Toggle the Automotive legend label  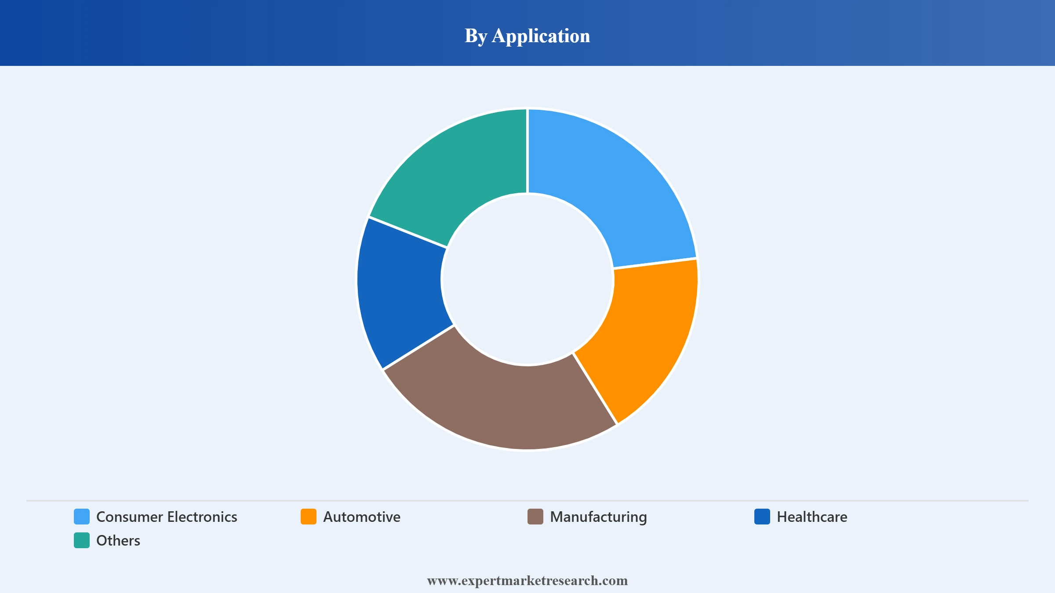(362, 517)
